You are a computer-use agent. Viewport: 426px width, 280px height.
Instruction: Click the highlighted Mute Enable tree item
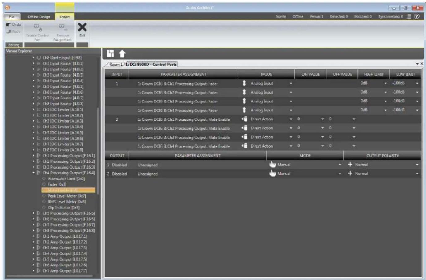click(68, 190)
